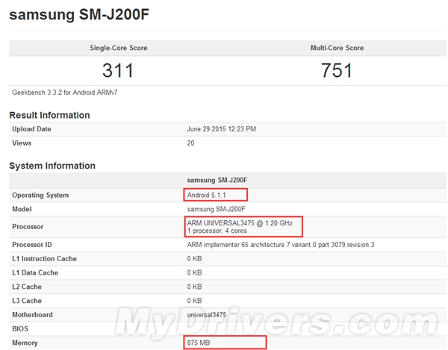The image size is (448, 350).
Task: Click ARM UNIVERSAL3475 @ 1.20 GHz text
Action: tap(240, 223)
